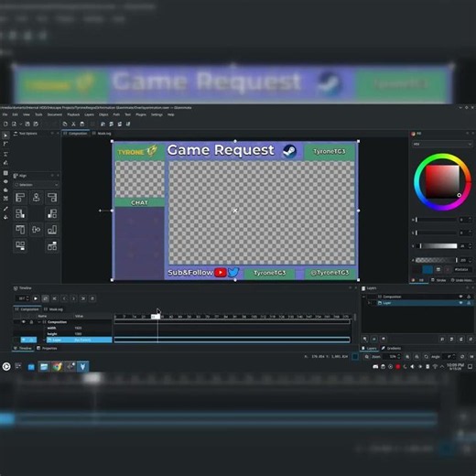The width and height of the screenshot is (476, 476).
Task: Align selection to top edge
Action: [x=20, y=230]
